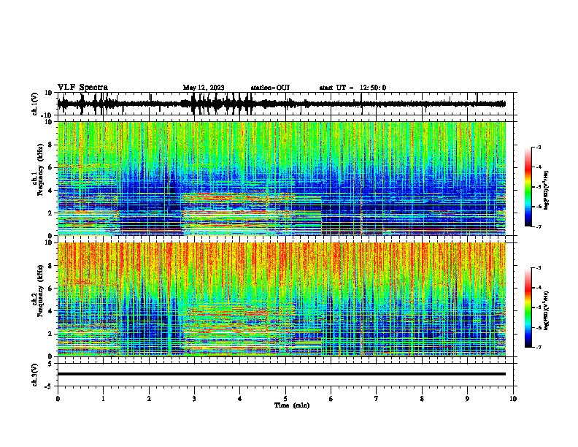
Task: Click the ch.2 color bar unit label
Action: [x=547, y=310]
